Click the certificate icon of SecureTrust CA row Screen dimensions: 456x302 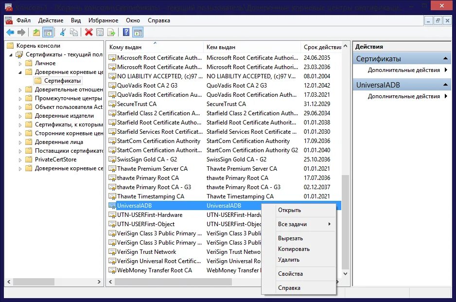click(112, 104)
